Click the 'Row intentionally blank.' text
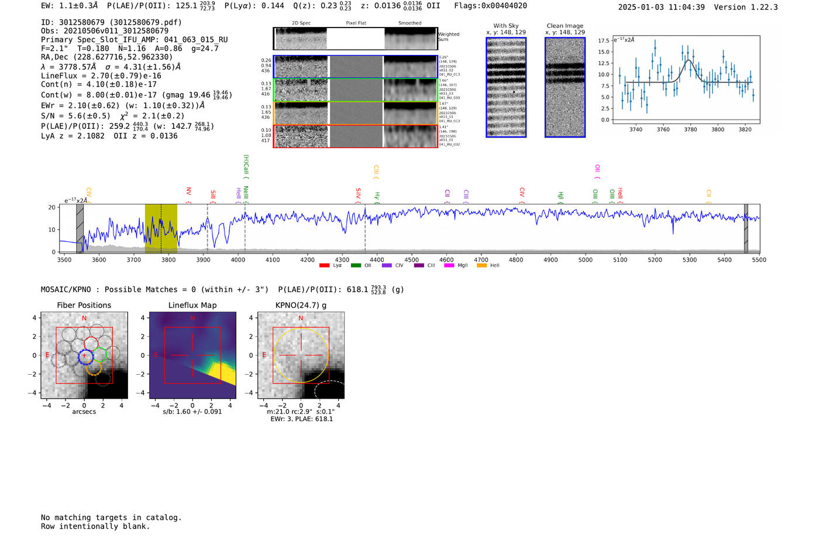819x558 pixels. point(95,526)
